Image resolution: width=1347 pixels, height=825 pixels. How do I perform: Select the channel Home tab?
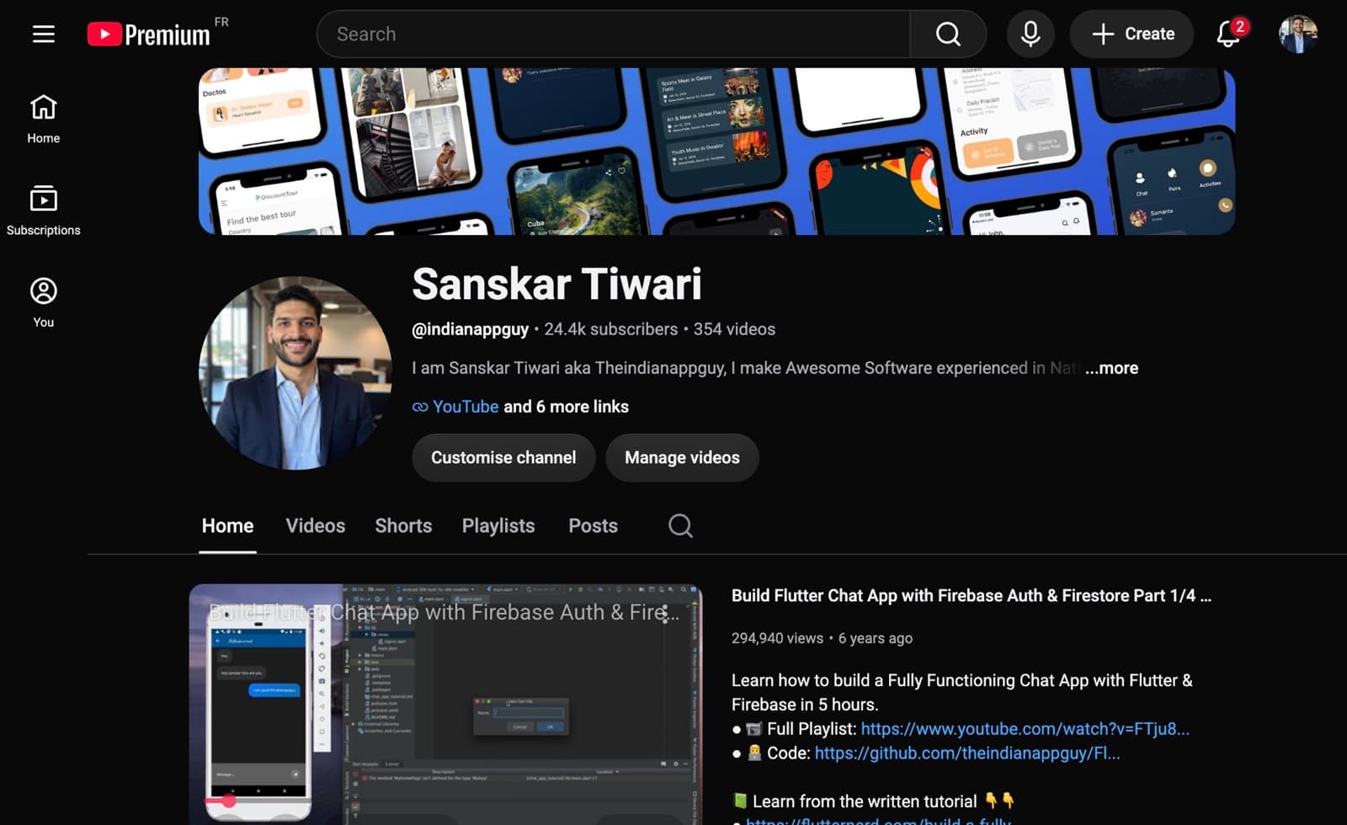227,525
